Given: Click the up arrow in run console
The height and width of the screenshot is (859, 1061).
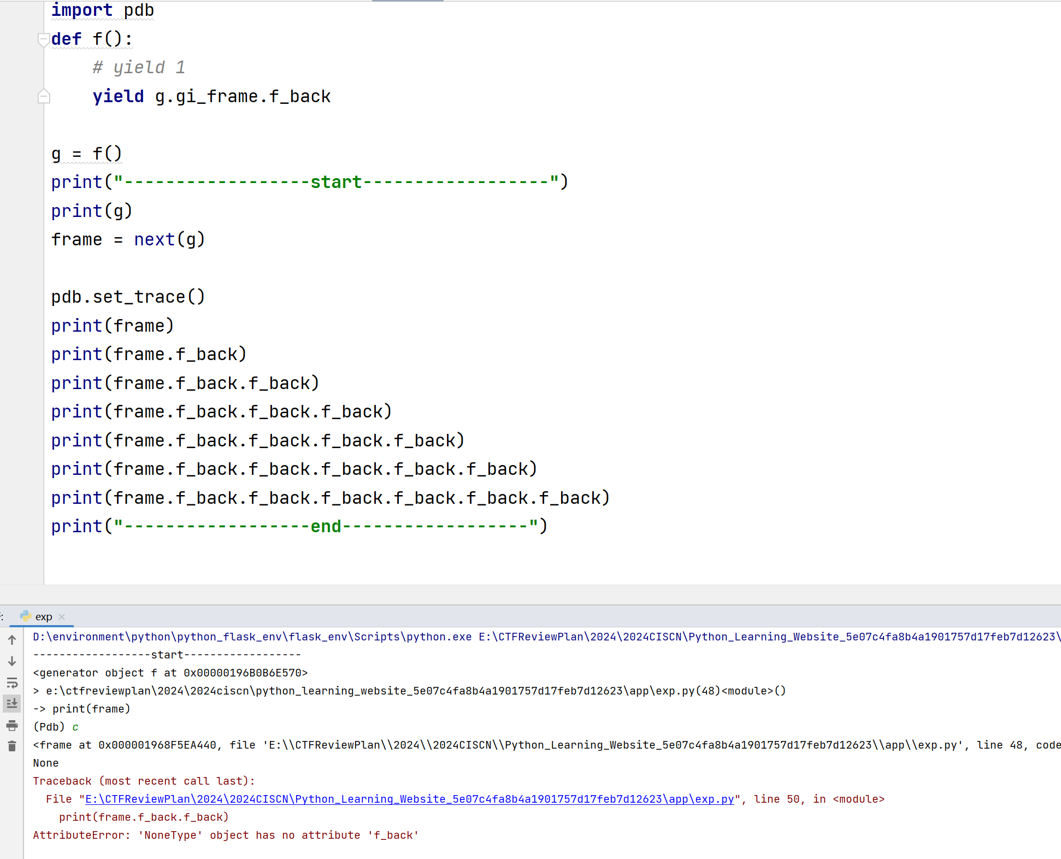Looking at the screenshot, I should [12, 639].
